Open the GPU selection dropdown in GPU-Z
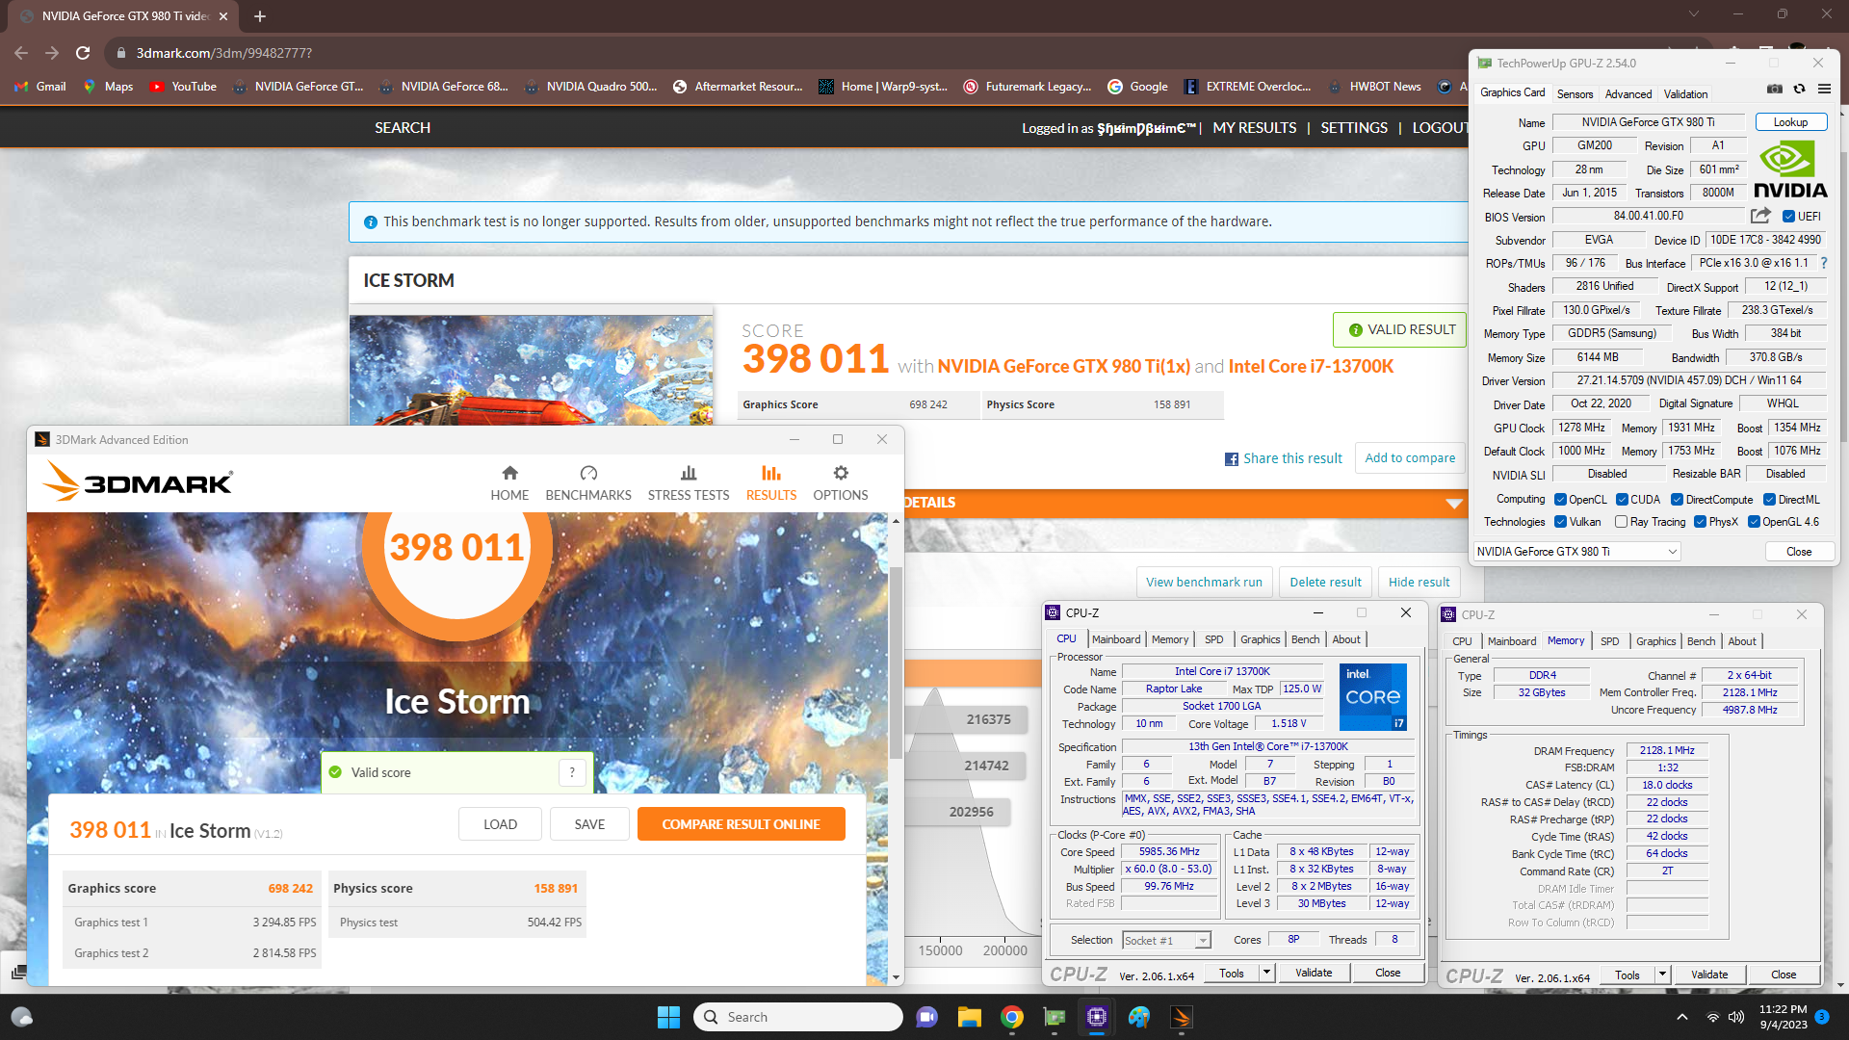The height and width of the screenshot is (1040, 1849). pos(1576,552)
